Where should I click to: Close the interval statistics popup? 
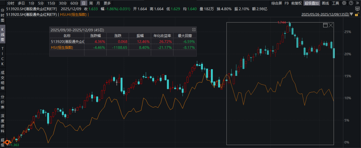point(194,30)
